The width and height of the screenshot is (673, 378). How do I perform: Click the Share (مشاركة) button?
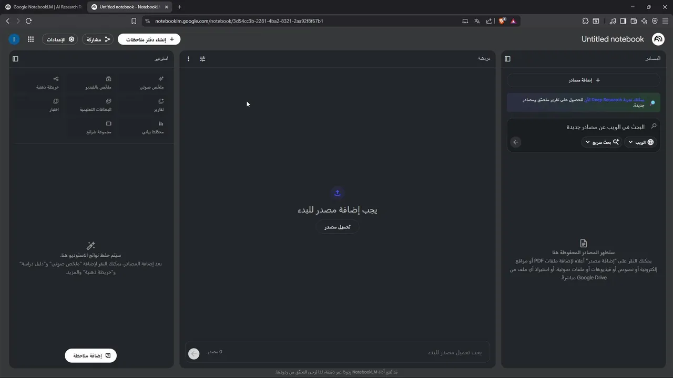pyautogui.click(x=98, y=39)
